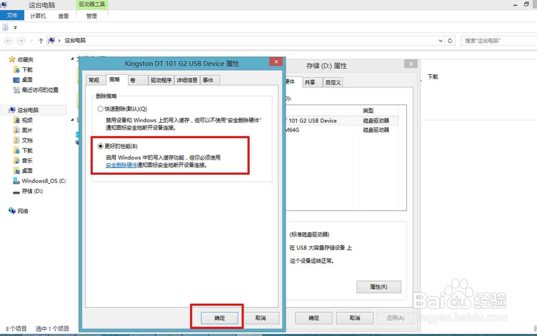Click 取消 in 存储 (D:) properties window
The width and height of the screenshot is (537, 336).
[355, 318]
